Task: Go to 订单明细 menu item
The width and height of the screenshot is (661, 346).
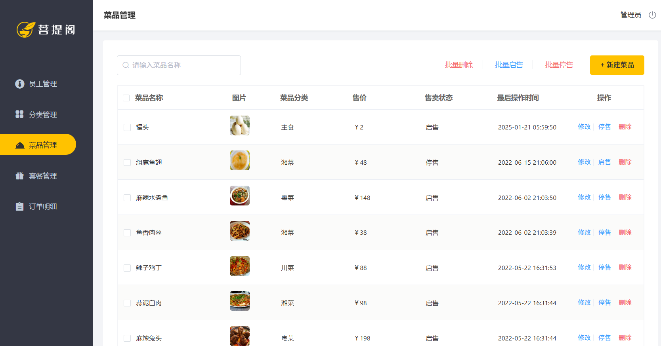Action: [x=43, y=207]
